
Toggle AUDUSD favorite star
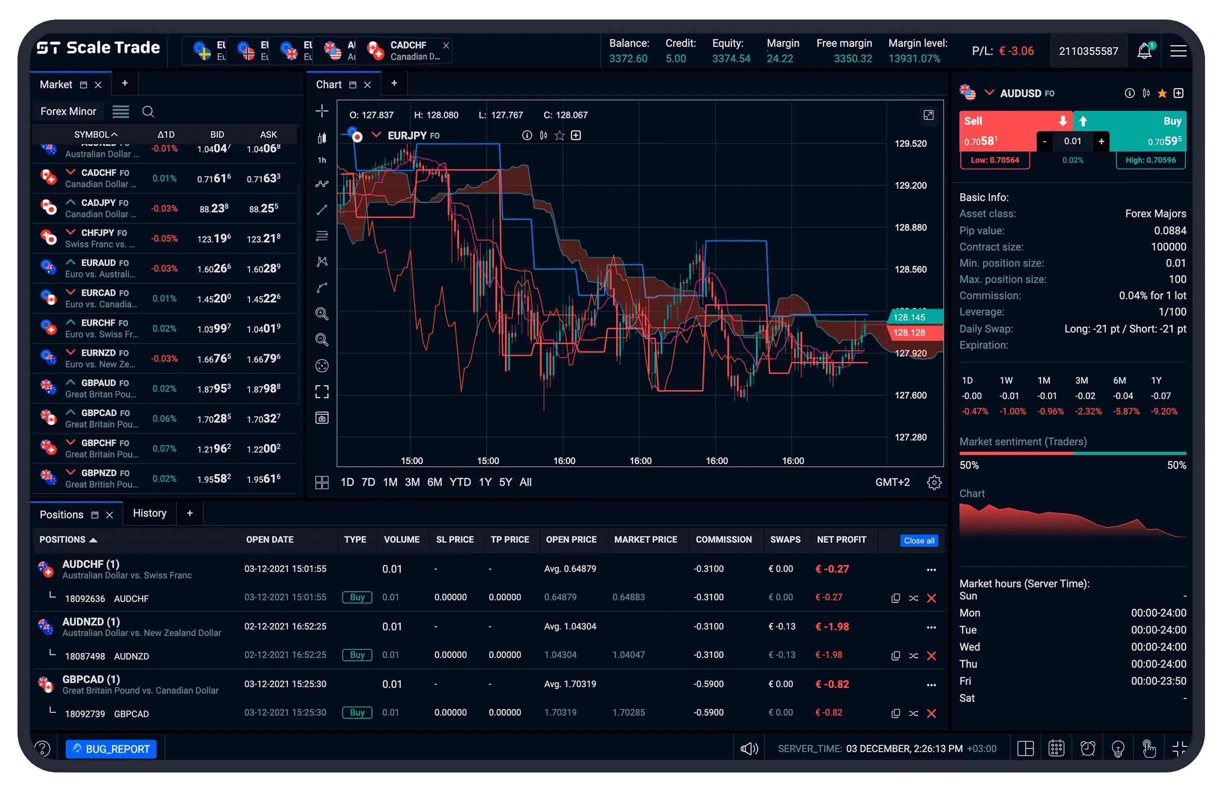(1161, 93)
